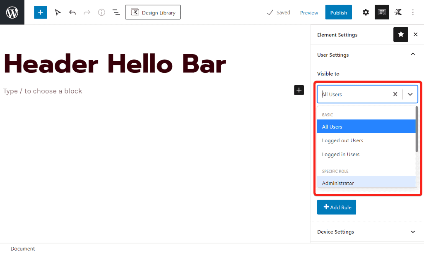Open the block inserter plus button
The height and width of the screenshot is (253, 424).
41,12
